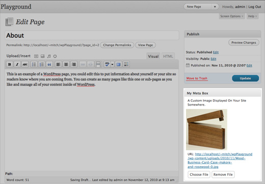This screenshot has height=184, width=265.
Task: Expand the New Page dropdown arrow
Action: click(215, 7)
